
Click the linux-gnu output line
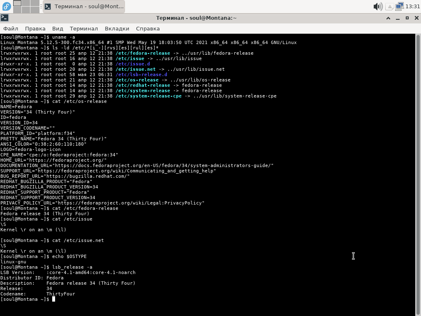(14, 262)
